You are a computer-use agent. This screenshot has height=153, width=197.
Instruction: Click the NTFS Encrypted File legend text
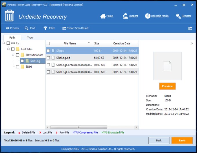(113, 132)
